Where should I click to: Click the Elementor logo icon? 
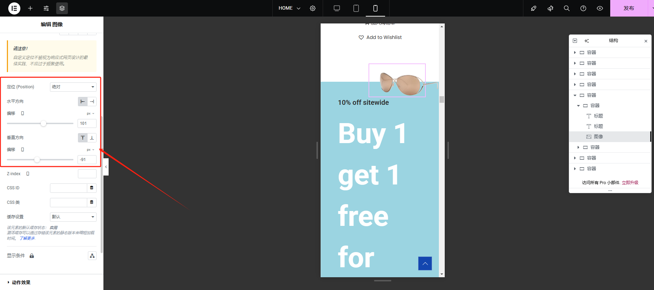click(14, 8)
